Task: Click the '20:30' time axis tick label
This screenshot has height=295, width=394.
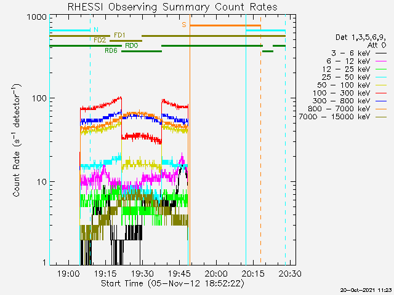Action: click(290, 273)
